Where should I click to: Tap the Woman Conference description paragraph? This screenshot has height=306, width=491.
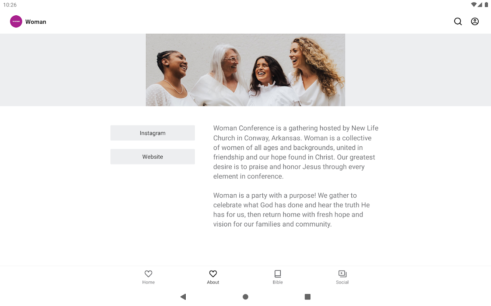point(296,152)
